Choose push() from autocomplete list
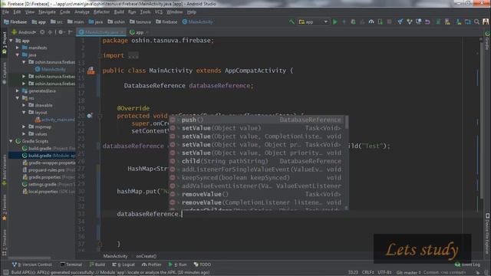Screen dimensions: 491x276 pyautogui.click(x=256, y=120)
